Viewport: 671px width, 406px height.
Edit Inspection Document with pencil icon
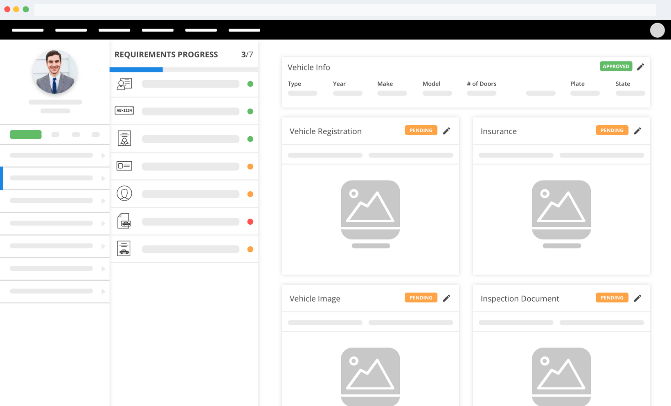(x=637, y=298)
